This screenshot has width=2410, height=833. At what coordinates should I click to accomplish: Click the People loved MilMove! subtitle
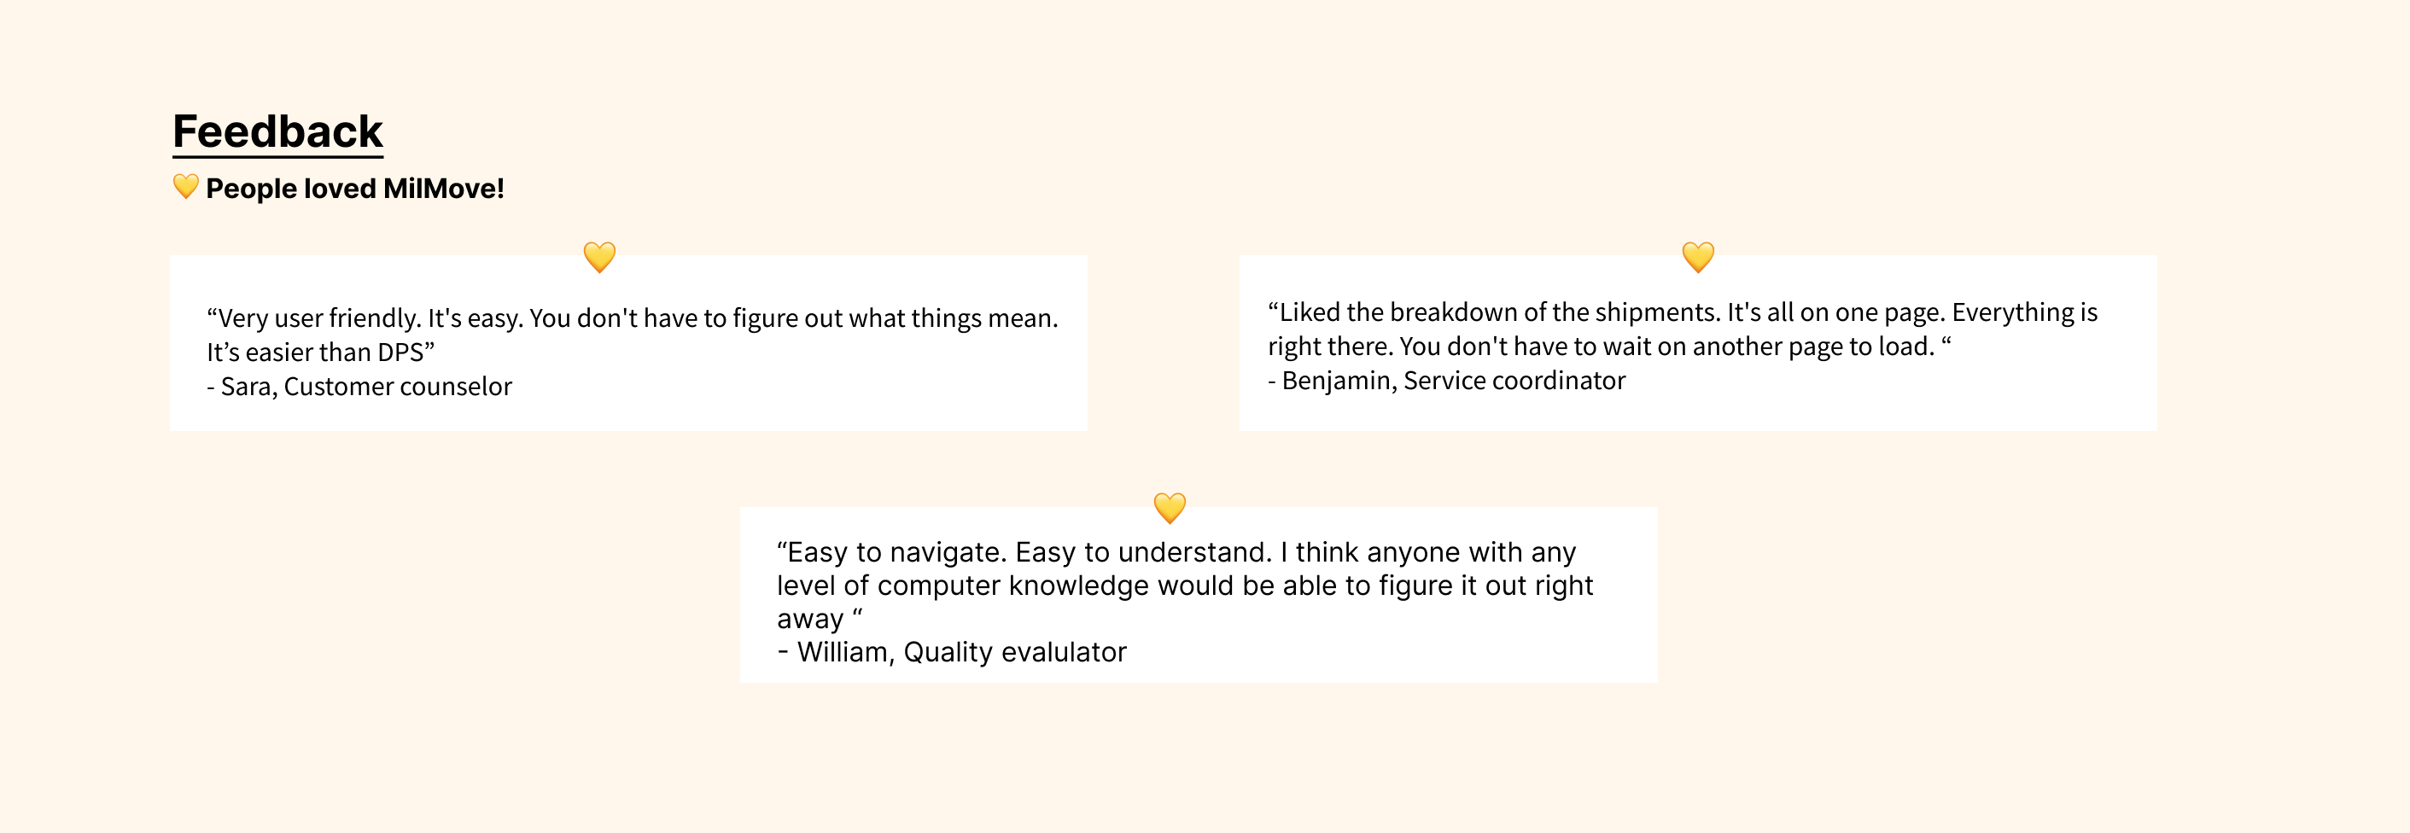pos(354,189)
